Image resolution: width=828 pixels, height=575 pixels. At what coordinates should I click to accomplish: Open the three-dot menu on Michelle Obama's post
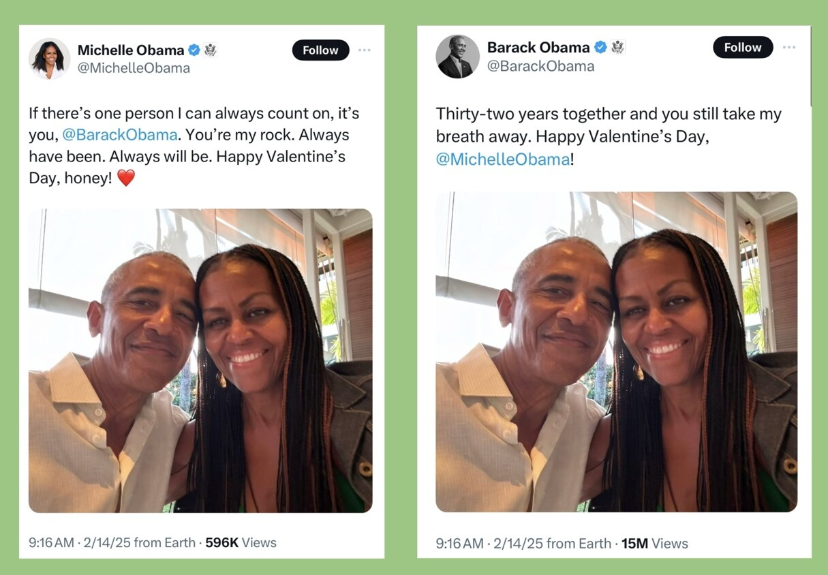coord(365,50)
